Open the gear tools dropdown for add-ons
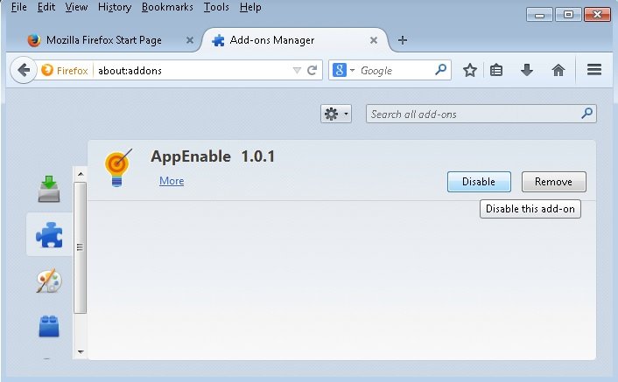The image size is (618, 382). pos(336,115)
